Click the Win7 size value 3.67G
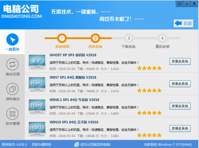 click(115, 91)
